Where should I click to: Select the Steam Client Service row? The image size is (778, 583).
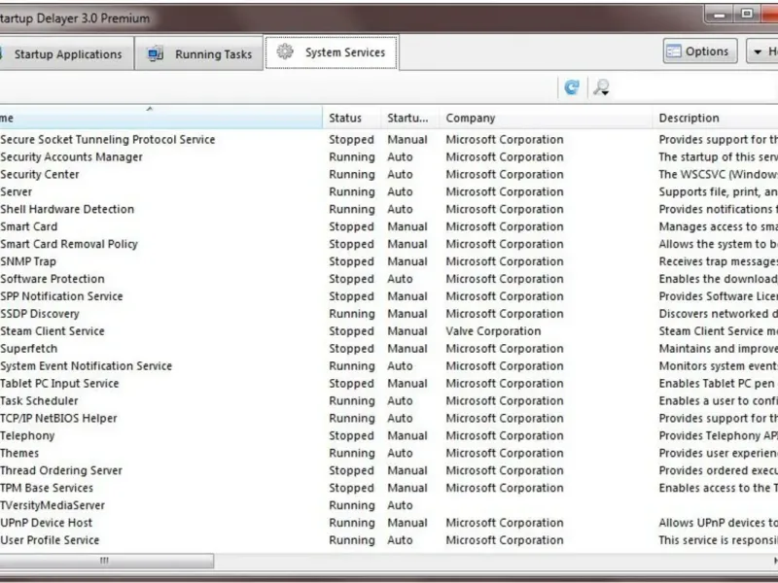coord(53,331)
